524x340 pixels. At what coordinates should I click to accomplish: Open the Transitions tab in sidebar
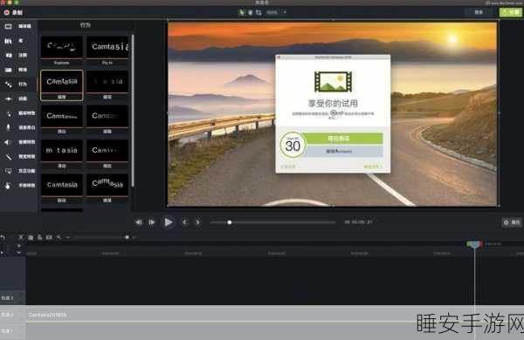point(16,70)
